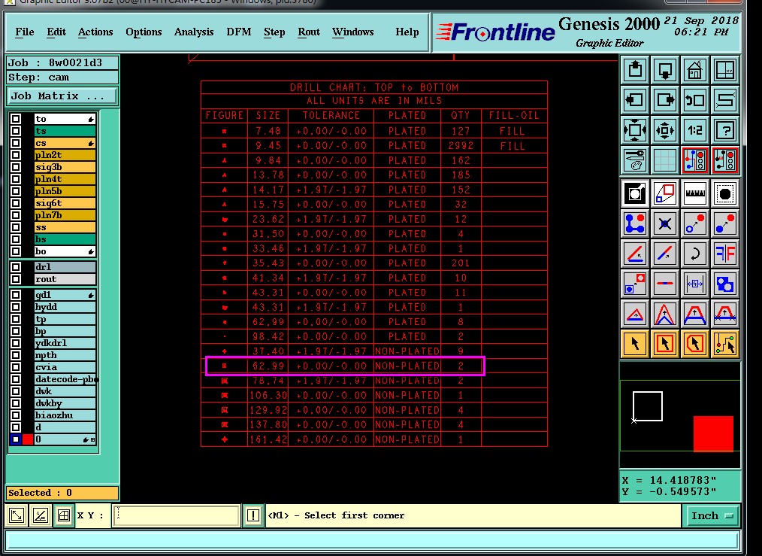
Task: Toggle the 'npth' layer checkbox
Action: (x=16, y=355)
